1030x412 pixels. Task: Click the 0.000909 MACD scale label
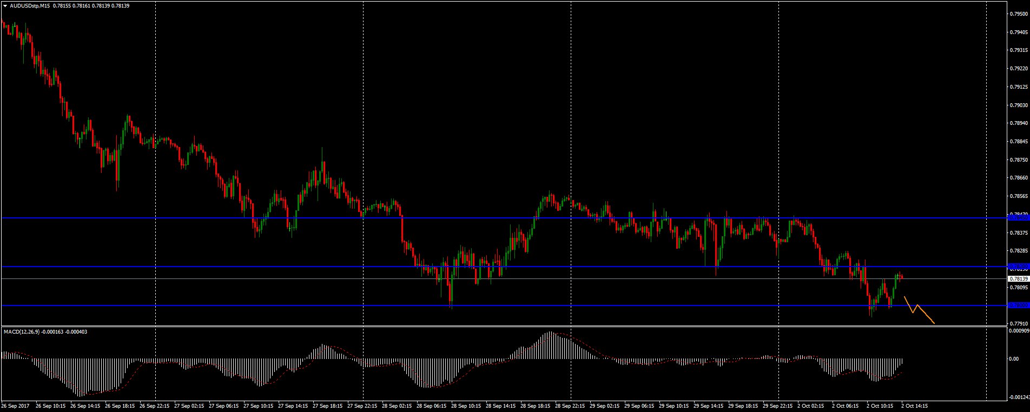[x=1018, y=330]
